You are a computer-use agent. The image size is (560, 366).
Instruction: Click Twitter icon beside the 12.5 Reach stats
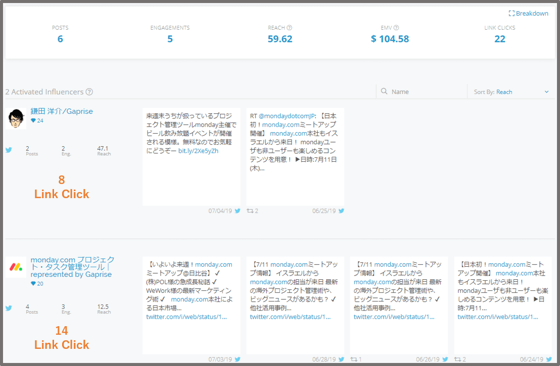point(9,308)
